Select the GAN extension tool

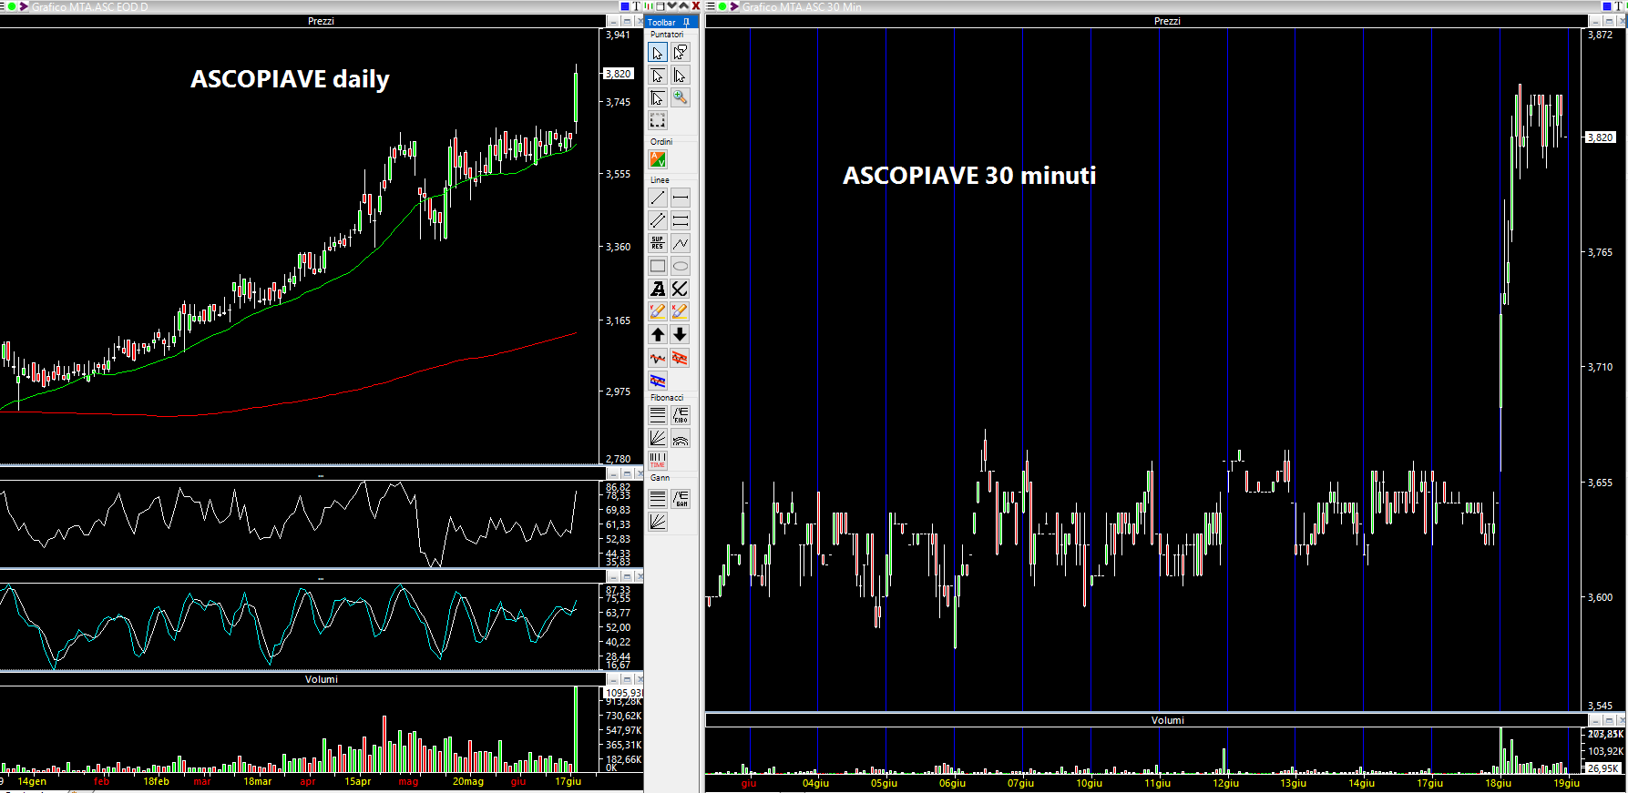click(x=681, y=498)
